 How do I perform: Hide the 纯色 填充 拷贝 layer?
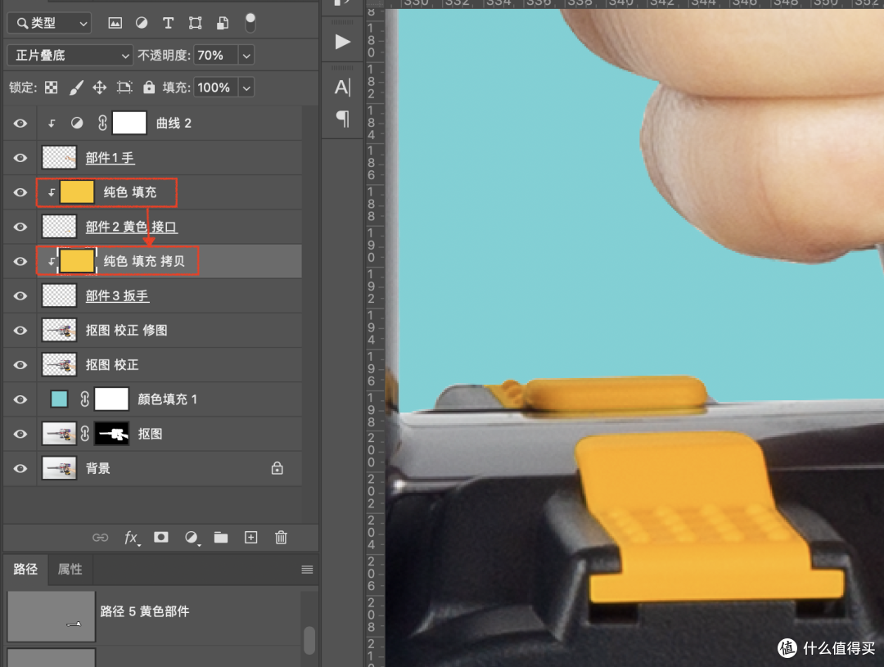coord(20,262)
